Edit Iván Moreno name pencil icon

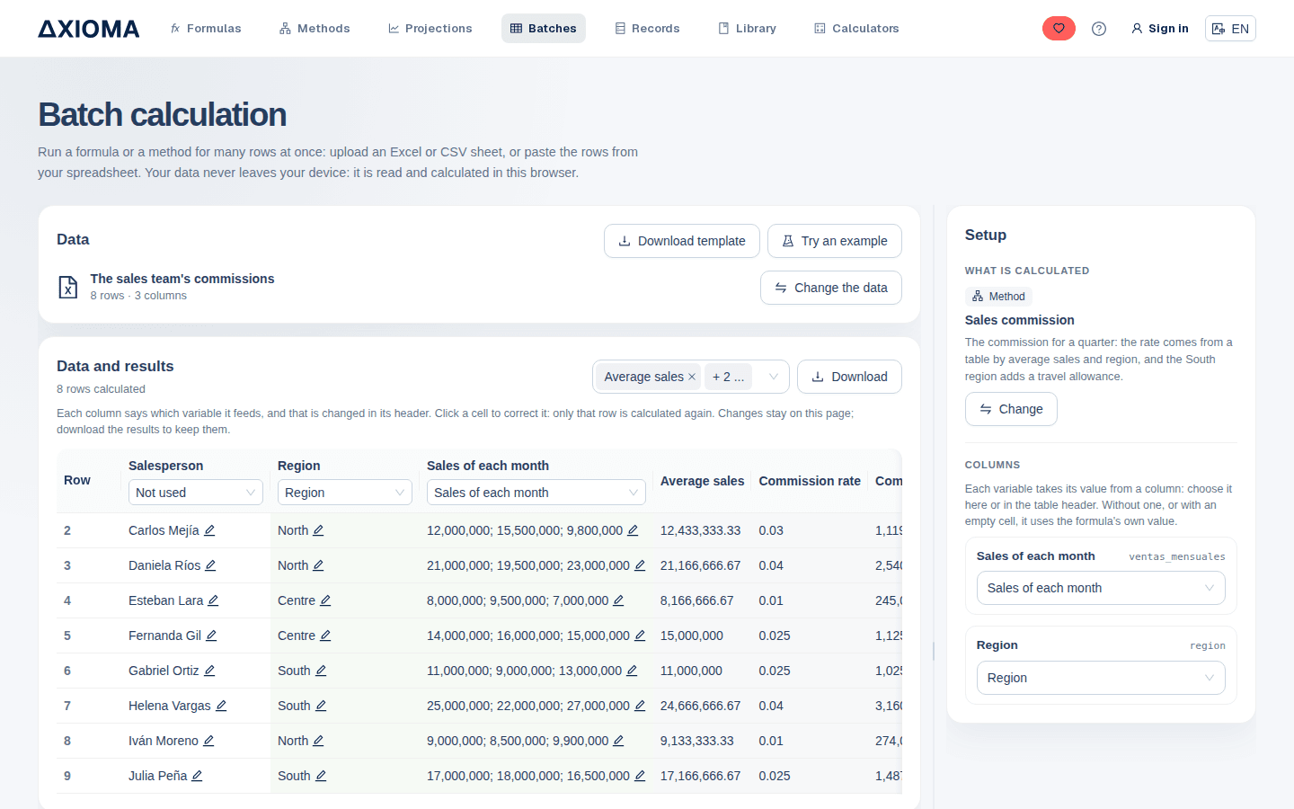(208, 741)
